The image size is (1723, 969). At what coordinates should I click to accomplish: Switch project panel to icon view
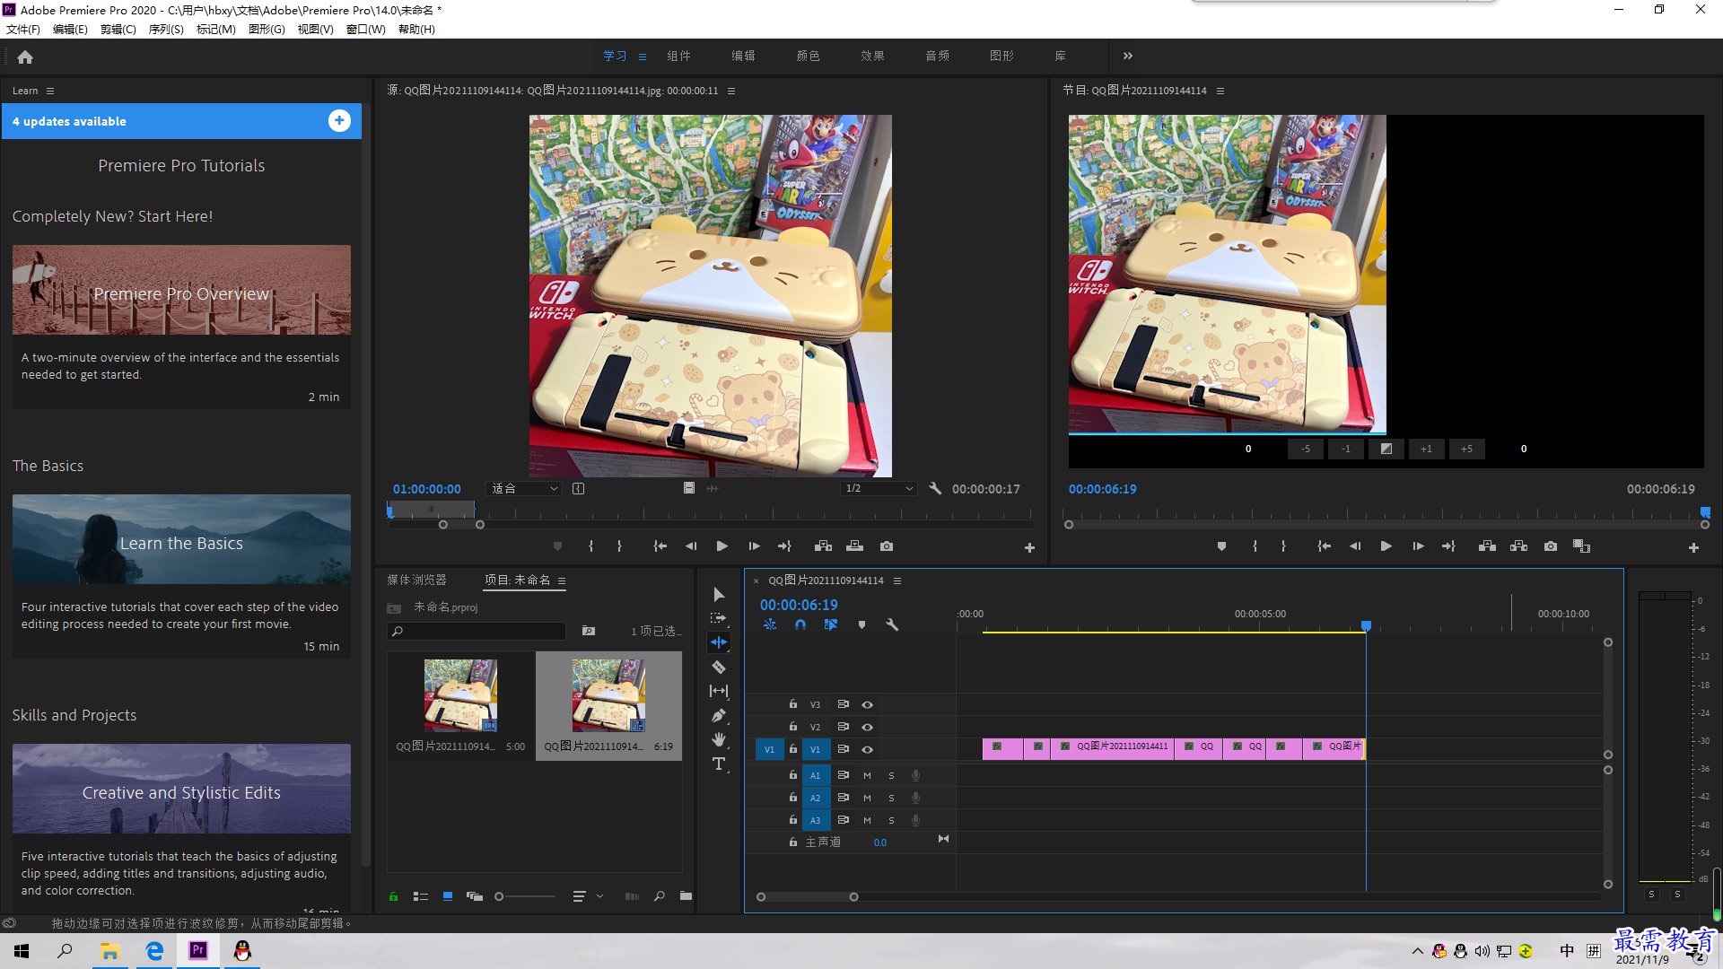click(447, 896)
